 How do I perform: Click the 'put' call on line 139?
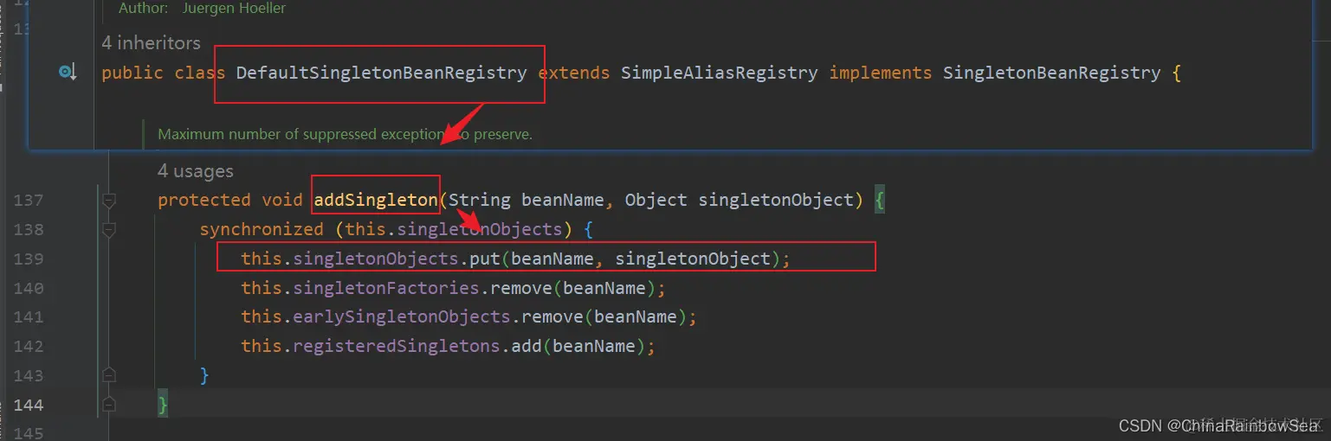click(x=485, y=258)
